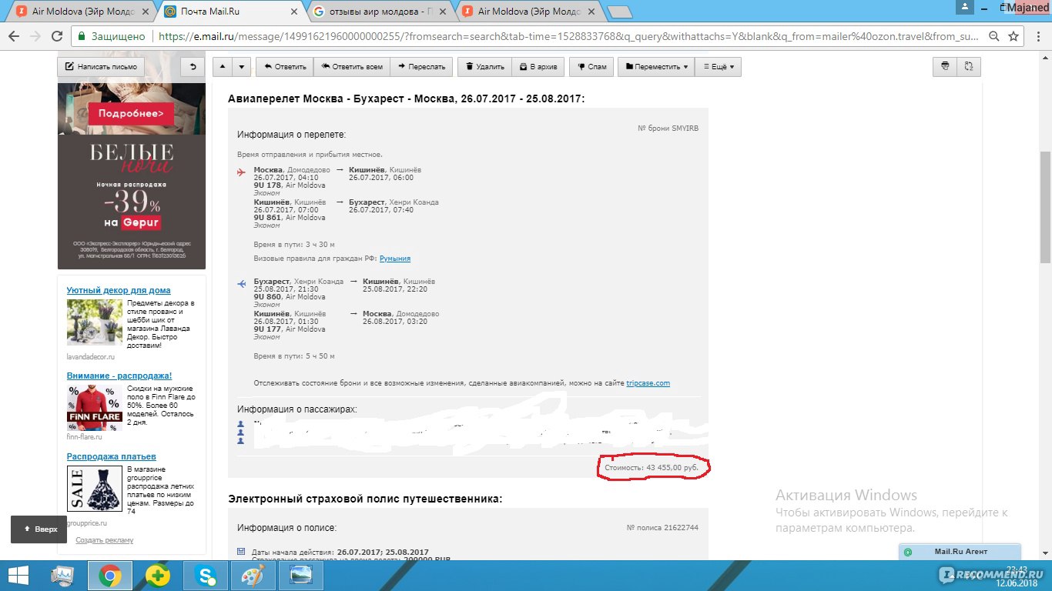Click Удалить delete button
The width and height of the screenshot is (1052, 591).
click(484, 67)
